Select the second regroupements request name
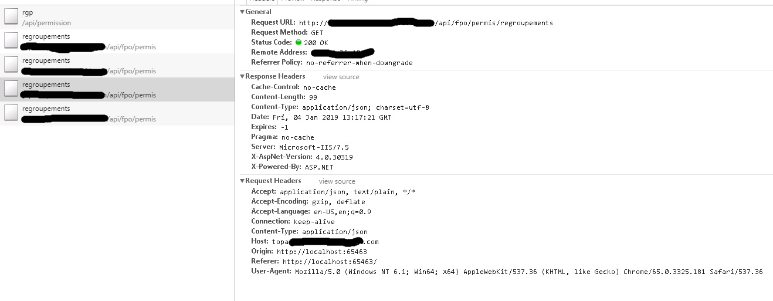Screen dimensions: 773x301 coord(46,60)
